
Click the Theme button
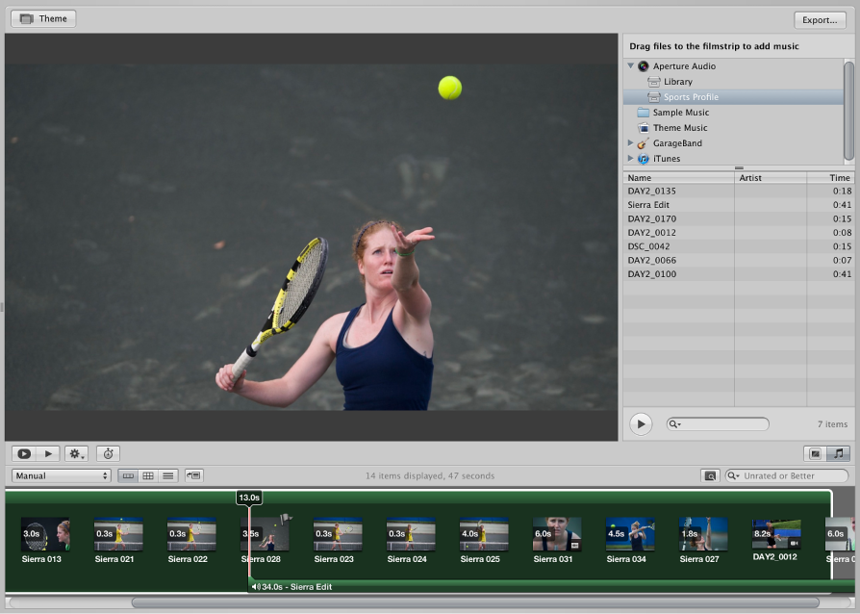(42, 18)
